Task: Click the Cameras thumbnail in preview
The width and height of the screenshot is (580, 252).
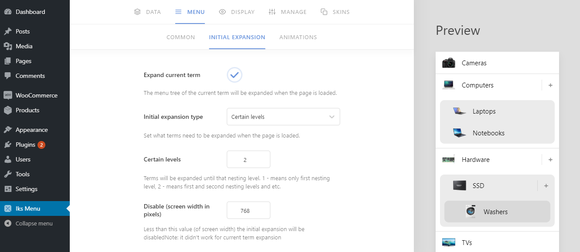Action: 448,63
